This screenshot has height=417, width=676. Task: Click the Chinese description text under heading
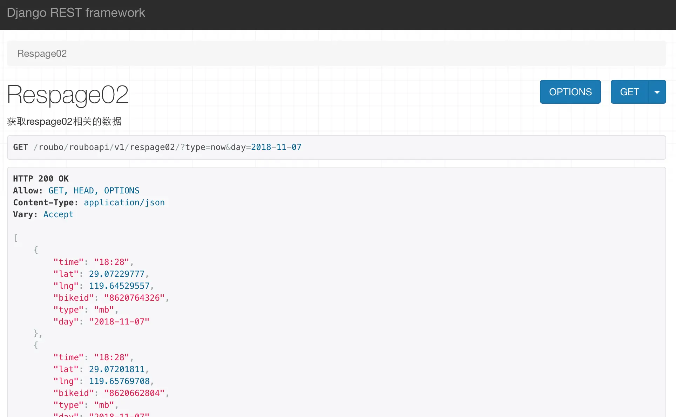[x=64, y=122]
